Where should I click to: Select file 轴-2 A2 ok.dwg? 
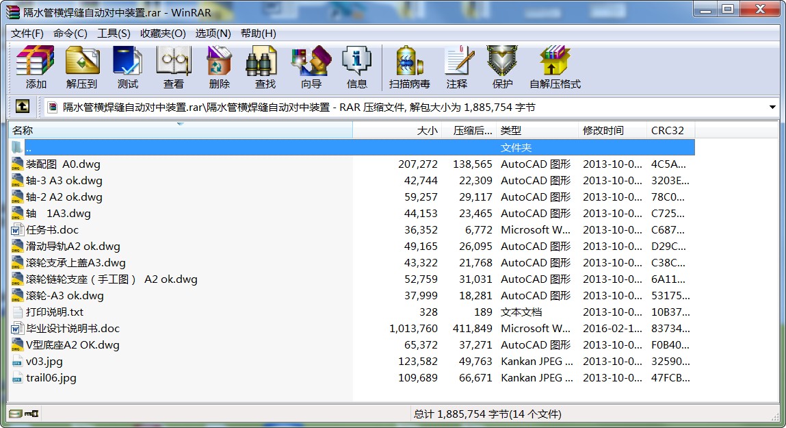click(x=64, y=197)
